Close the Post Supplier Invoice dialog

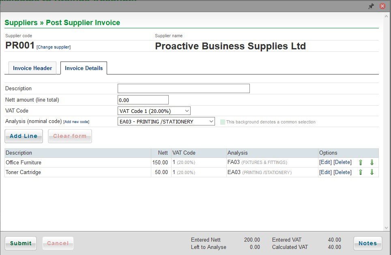[x=382, y=6]
